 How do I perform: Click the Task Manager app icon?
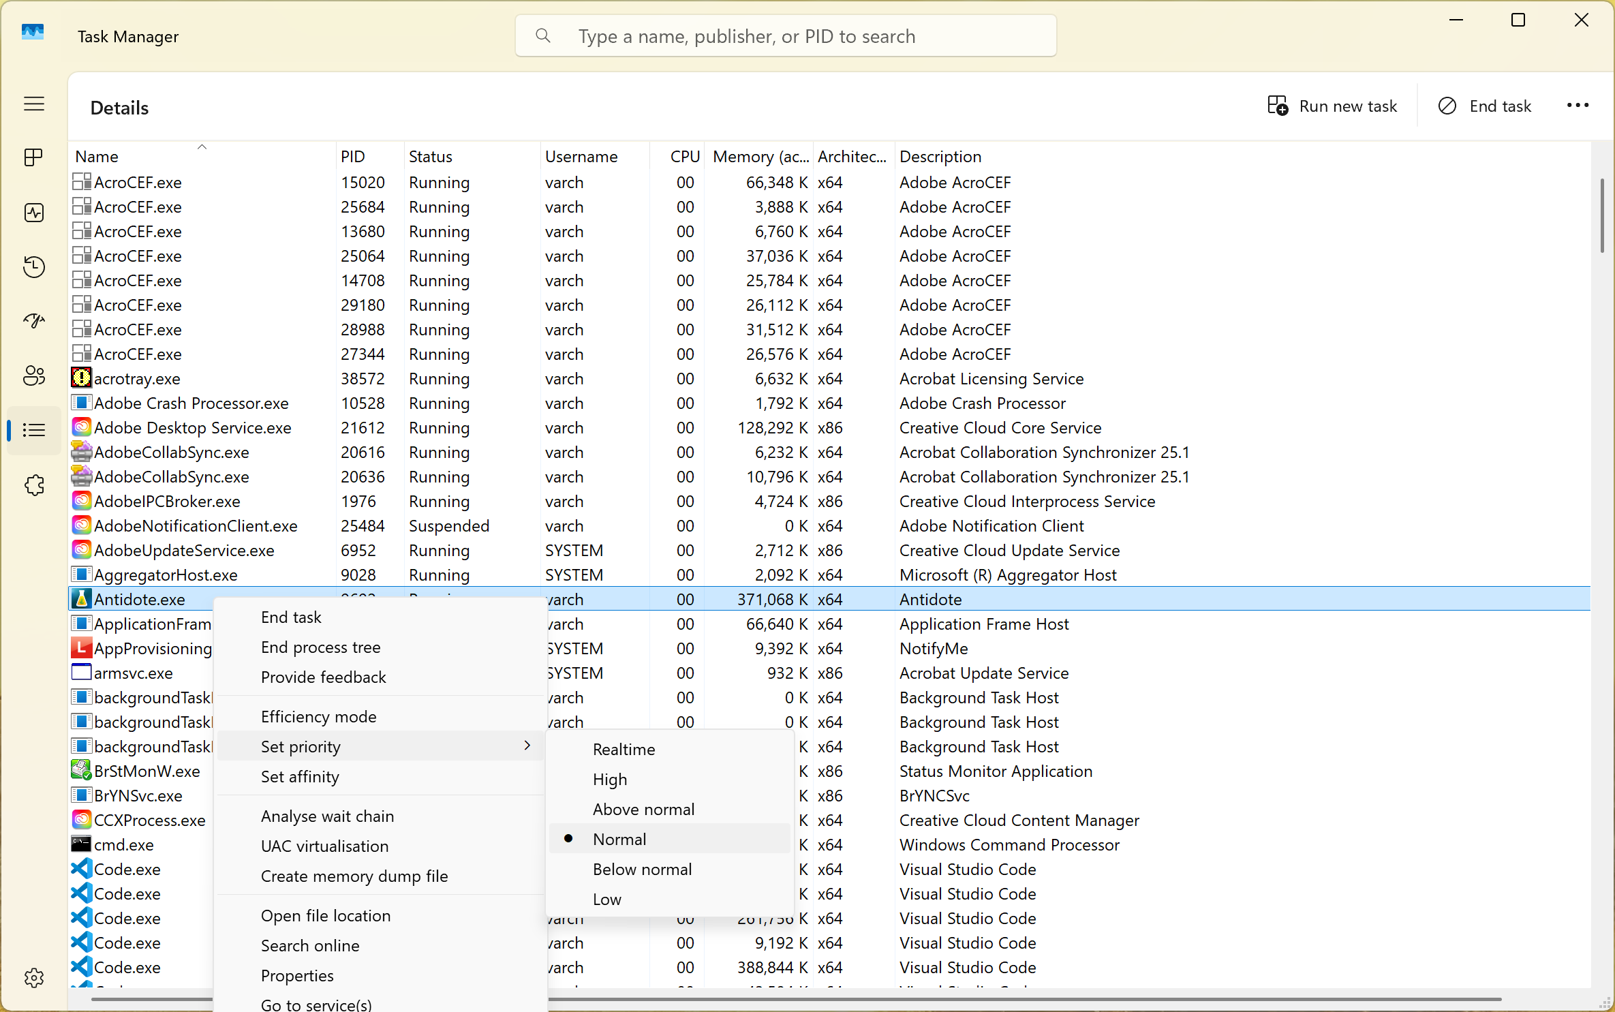pos(33,32)
